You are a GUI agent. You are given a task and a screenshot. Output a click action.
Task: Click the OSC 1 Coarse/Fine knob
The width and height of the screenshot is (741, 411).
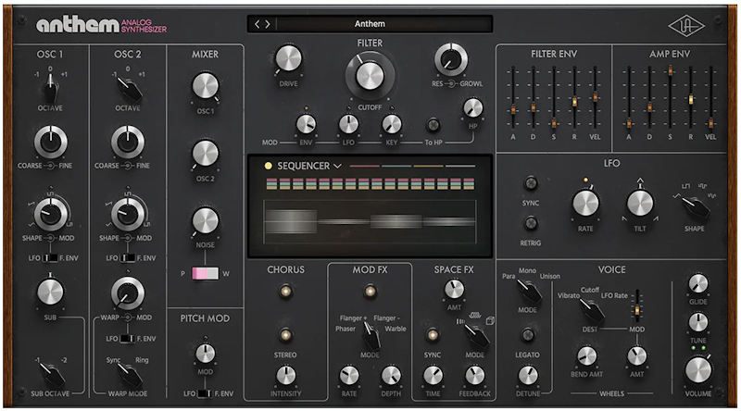pos(50,142)
